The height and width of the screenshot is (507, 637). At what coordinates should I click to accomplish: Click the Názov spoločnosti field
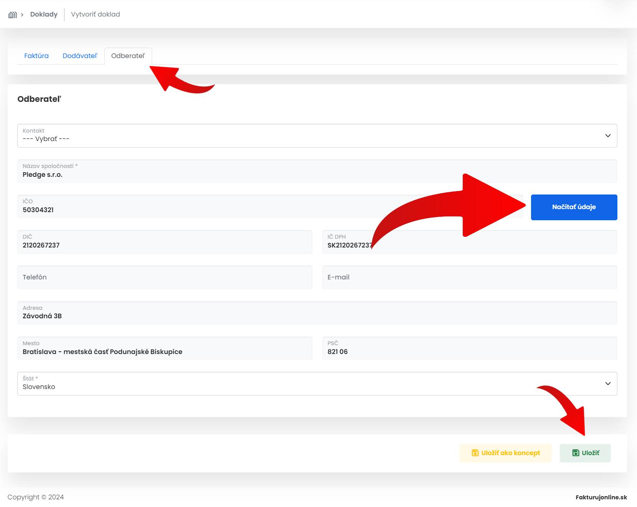click(317, 171)
